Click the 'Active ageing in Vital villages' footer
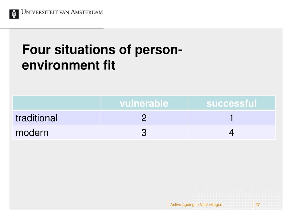The width and height of the screenshot is (292, 219). 196,205
